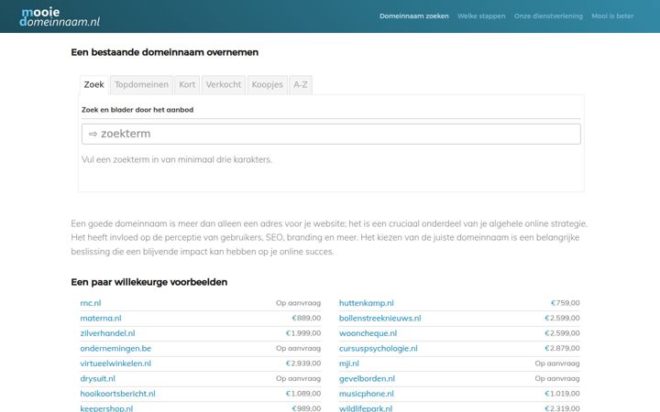
Task: Open the ondernemingen.be domain link
Action: 115,349
